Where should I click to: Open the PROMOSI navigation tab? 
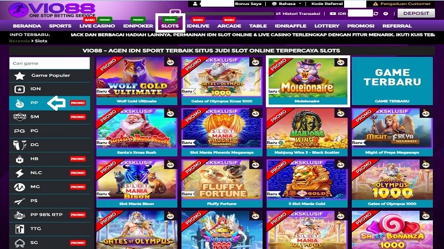tap(361, 26)
